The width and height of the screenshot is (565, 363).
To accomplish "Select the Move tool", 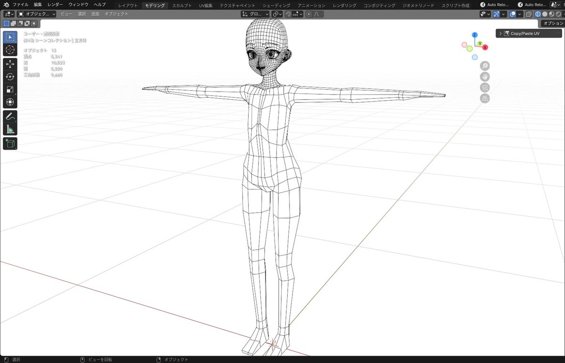I will (10, 64).
